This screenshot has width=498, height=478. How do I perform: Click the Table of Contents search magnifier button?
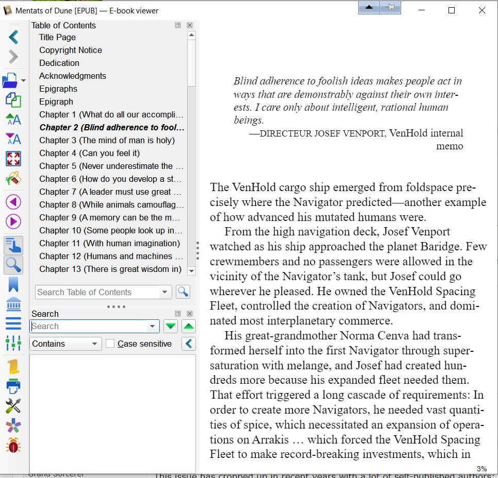(182, 292)
